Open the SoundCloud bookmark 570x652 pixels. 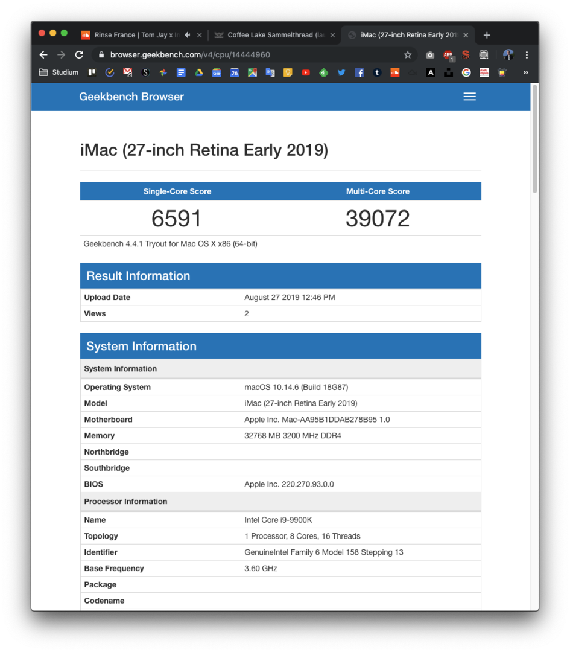(x=394, y=73)
